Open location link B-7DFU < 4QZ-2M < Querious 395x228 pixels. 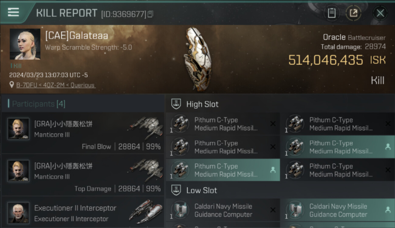[x=56, y=85]
